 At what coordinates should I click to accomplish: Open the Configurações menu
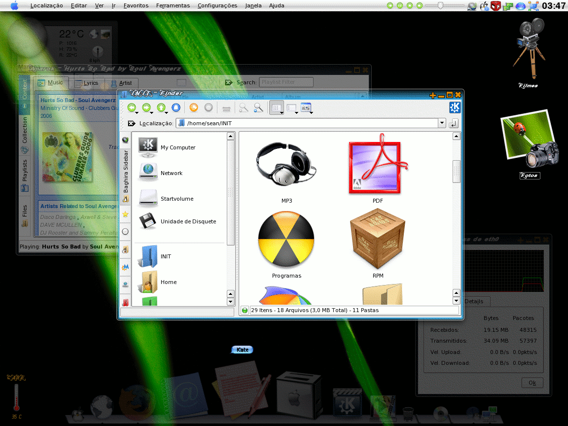click(x=217, y=5)
